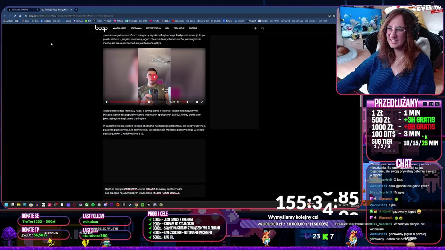
Task: Open the boop site logo
Action: pos(101,28)
